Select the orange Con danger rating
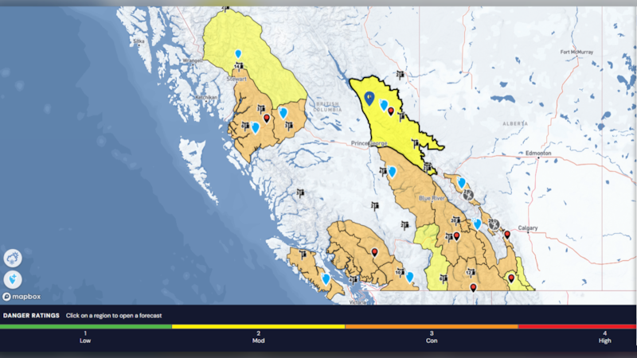This screenshot has width=637, height=358. [432, 334]
